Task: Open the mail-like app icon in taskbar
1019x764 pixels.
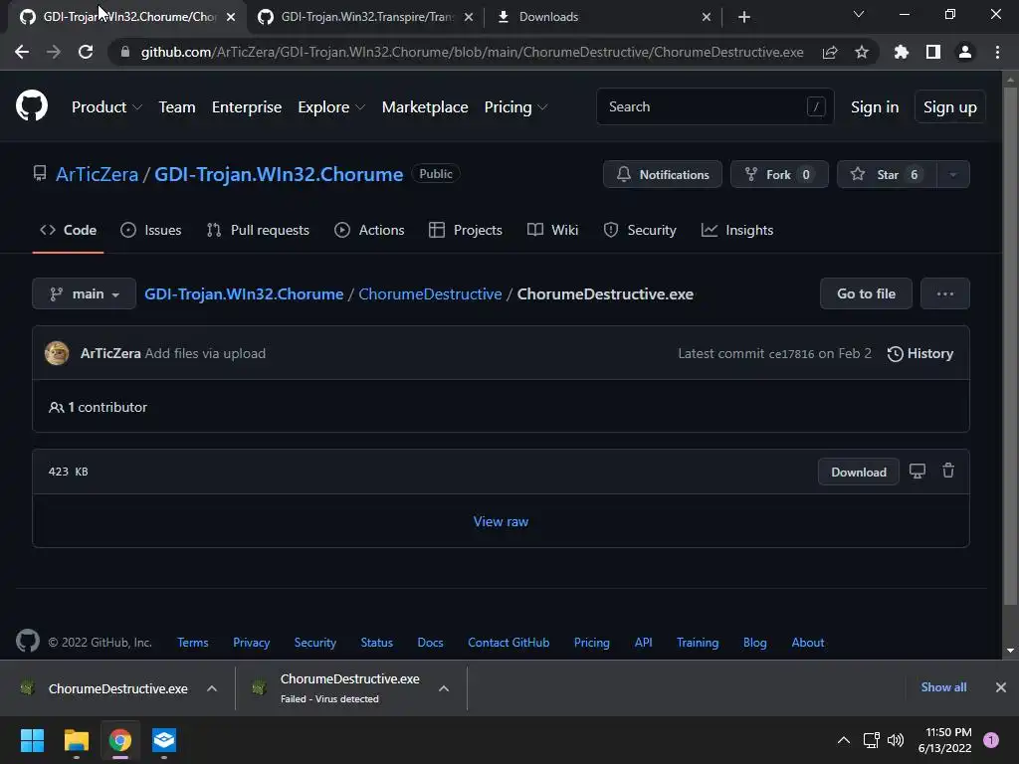Action: click(x=164, y=740)
